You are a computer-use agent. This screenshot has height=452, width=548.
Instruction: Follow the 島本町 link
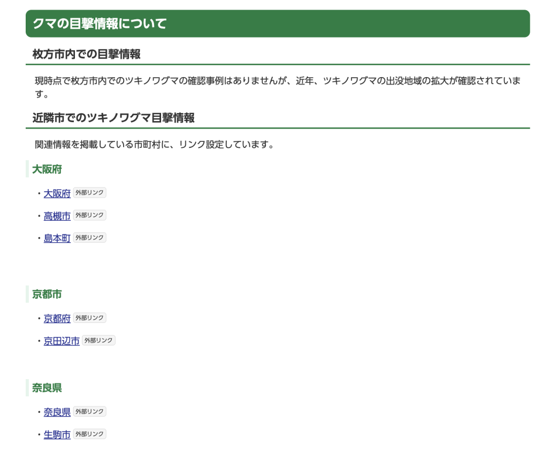(57, 238)
